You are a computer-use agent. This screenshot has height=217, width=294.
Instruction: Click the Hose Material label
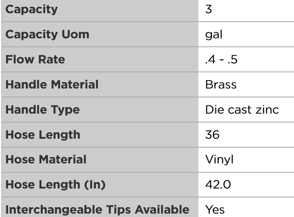coord(46,160)
